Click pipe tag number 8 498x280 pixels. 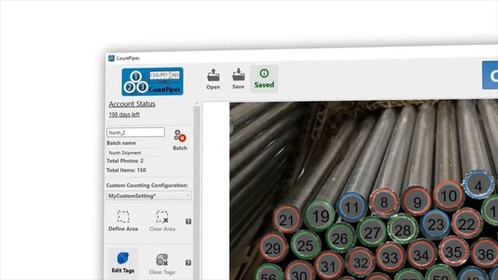coord(384,202)
